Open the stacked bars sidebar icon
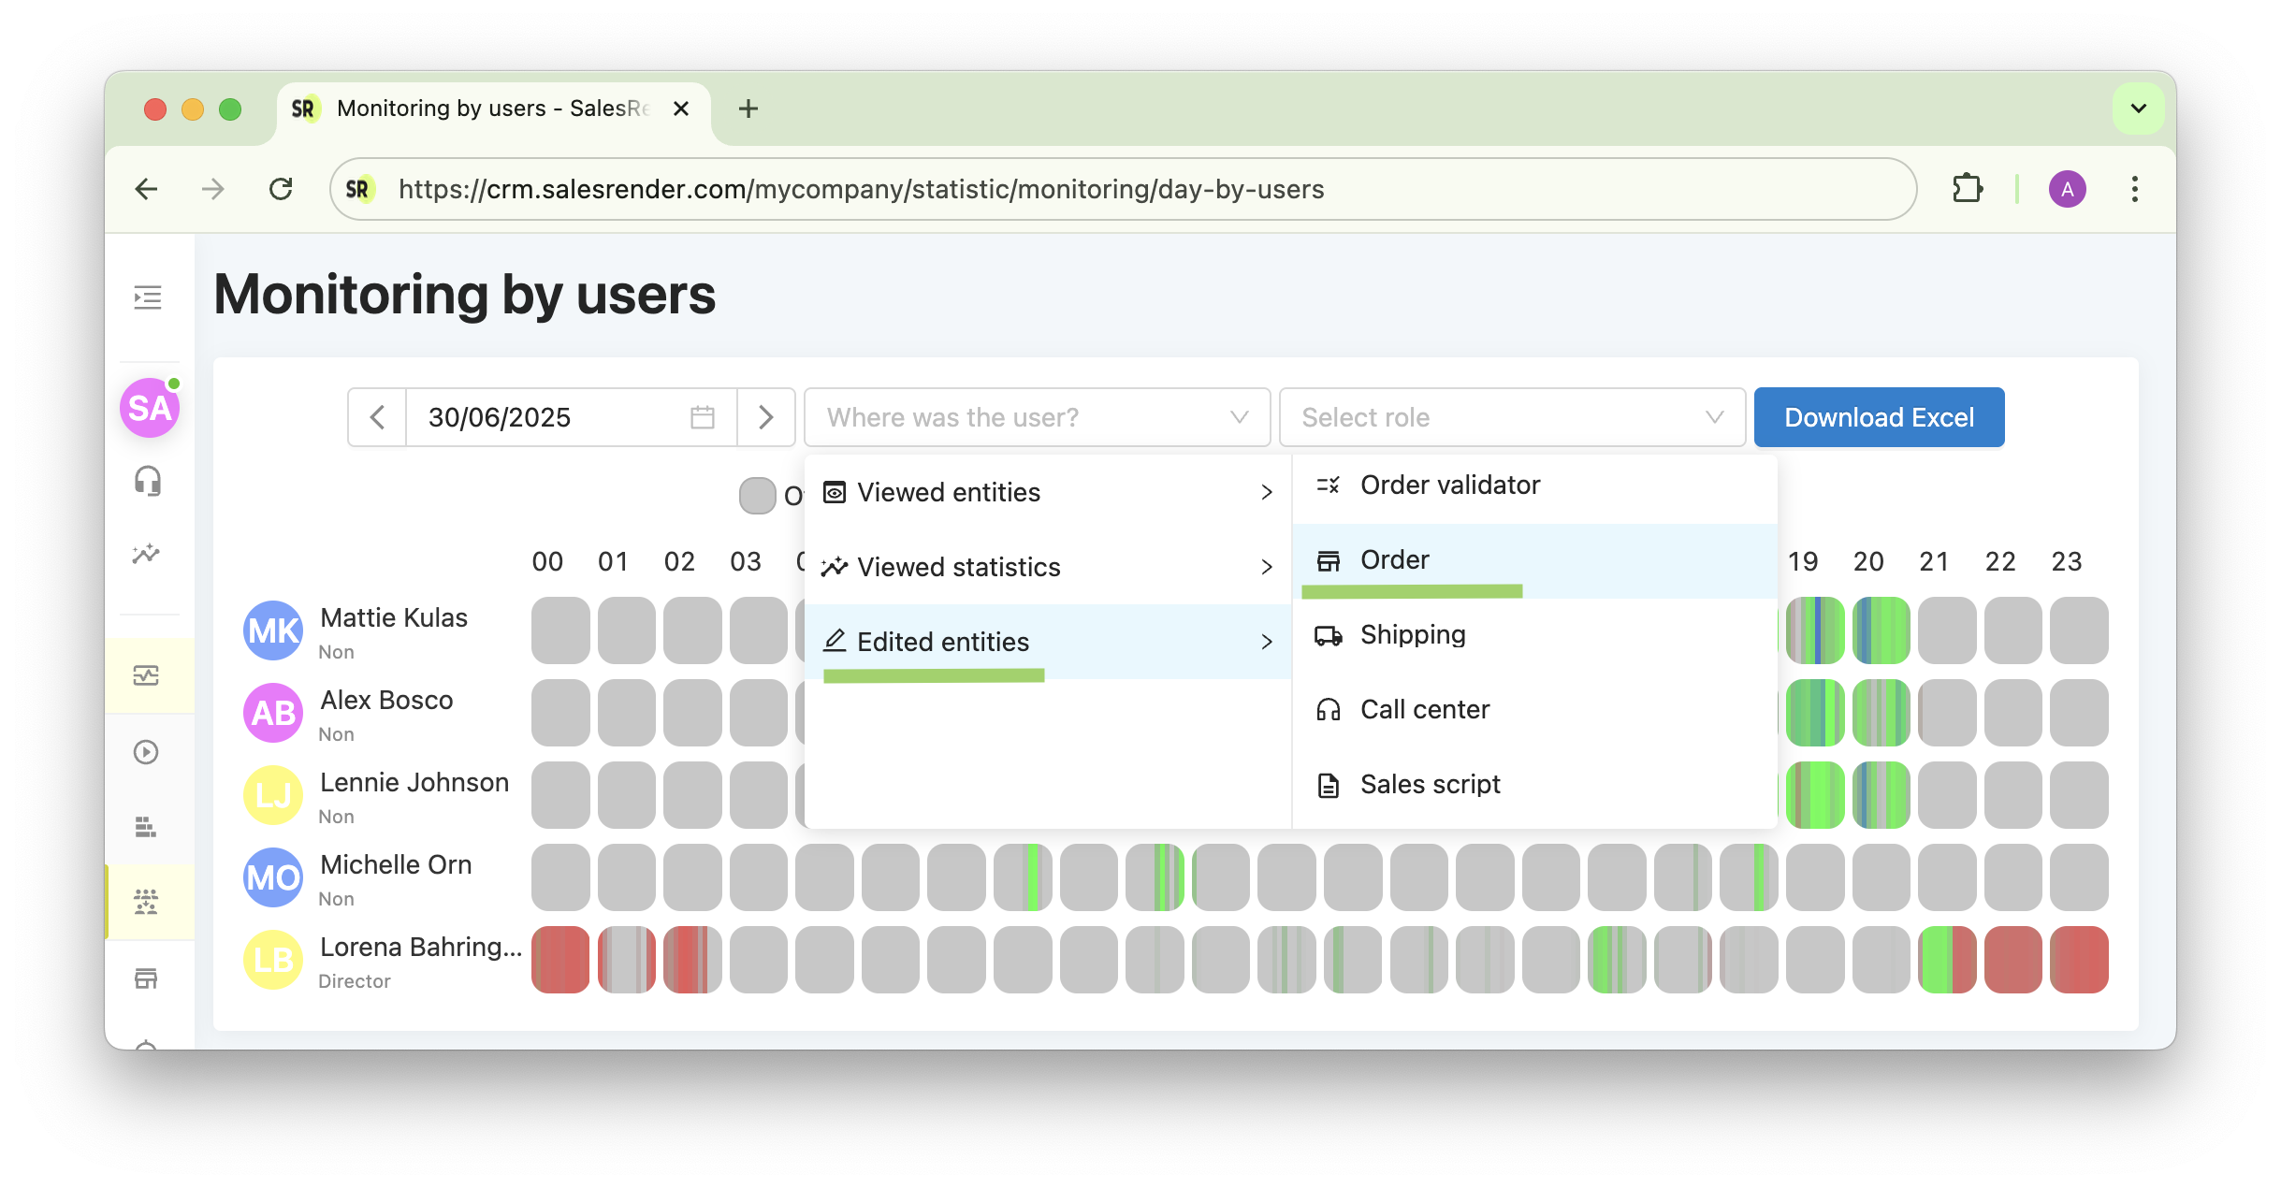 click(x=146, y=827)
